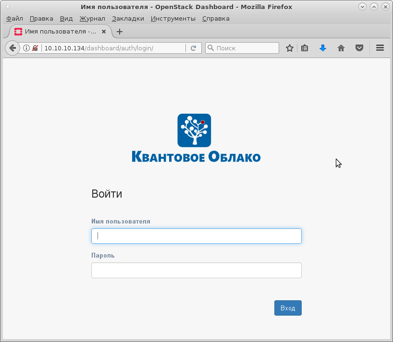The image size is (393, 342).
Task: Click the site information icon in address bar
Action: (x=26, y=48)
